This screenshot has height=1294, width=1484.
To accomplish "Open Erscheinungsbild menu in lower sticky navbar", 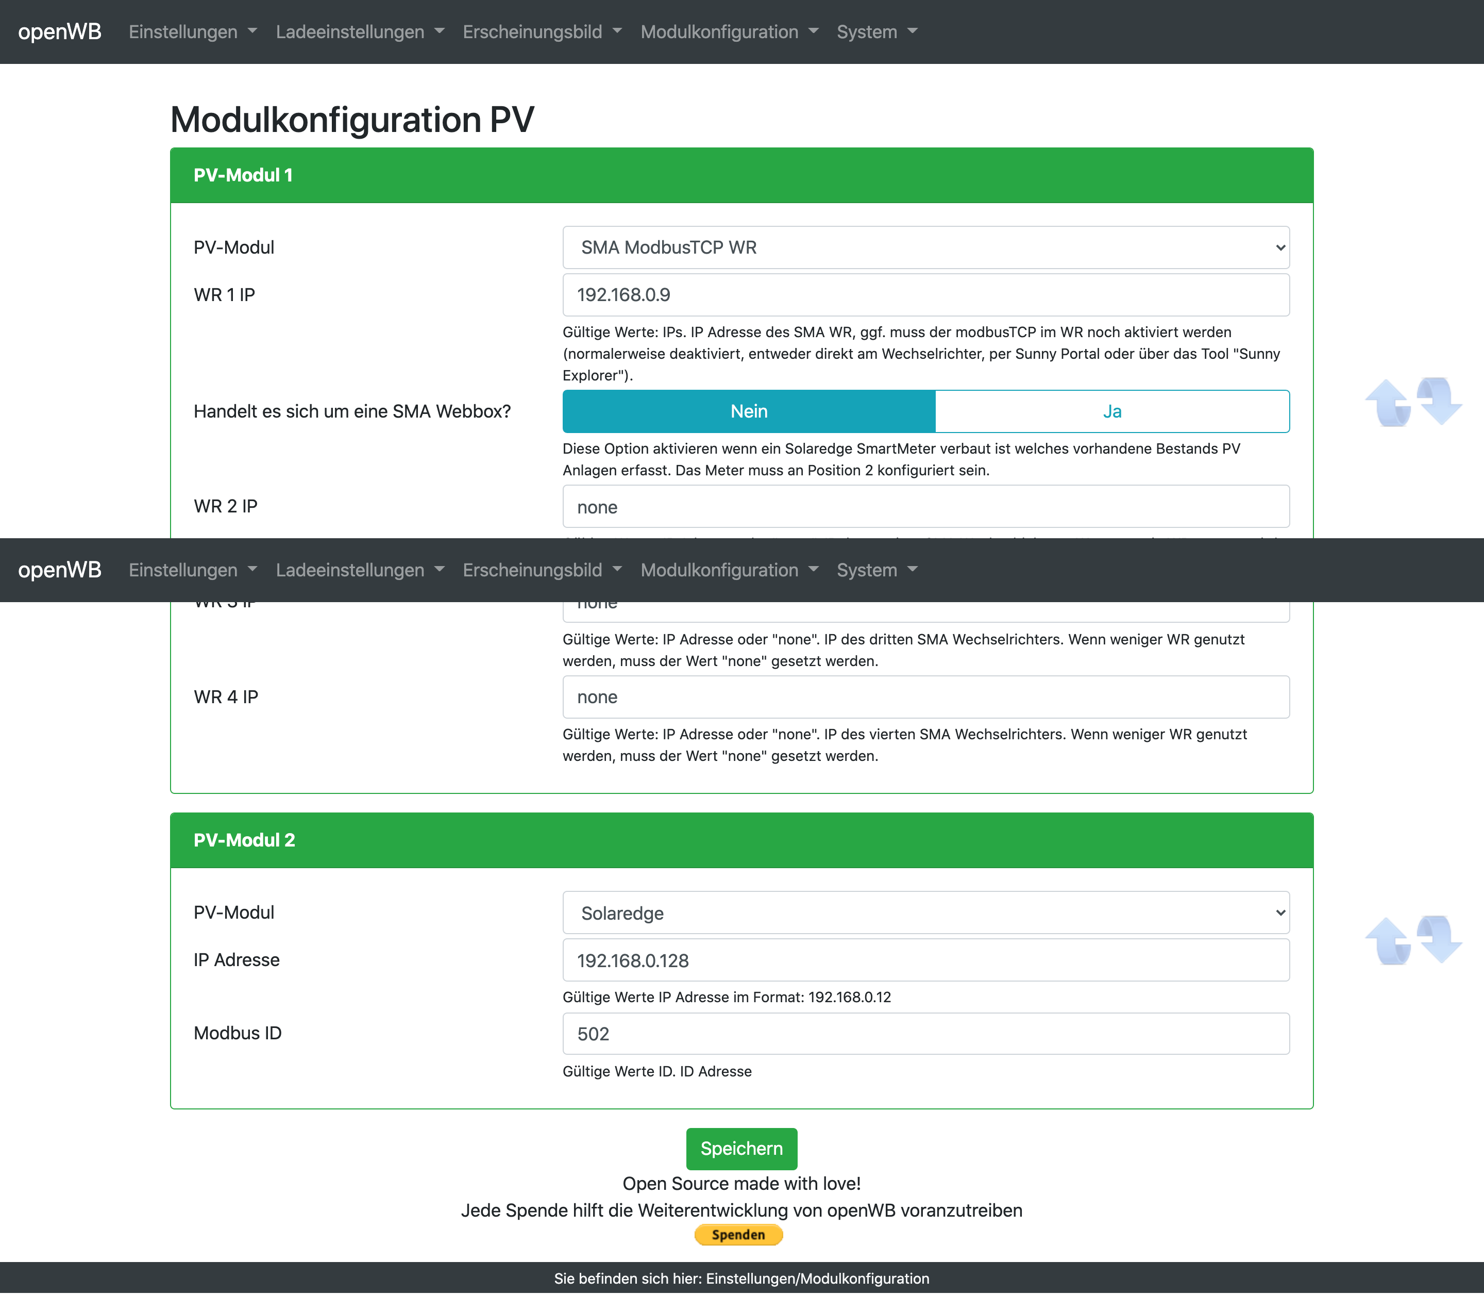I will 542,570.
